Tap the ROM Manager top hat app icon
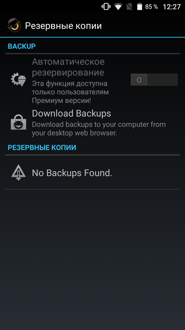The image size is (185, 330). (x=14, y=26)
